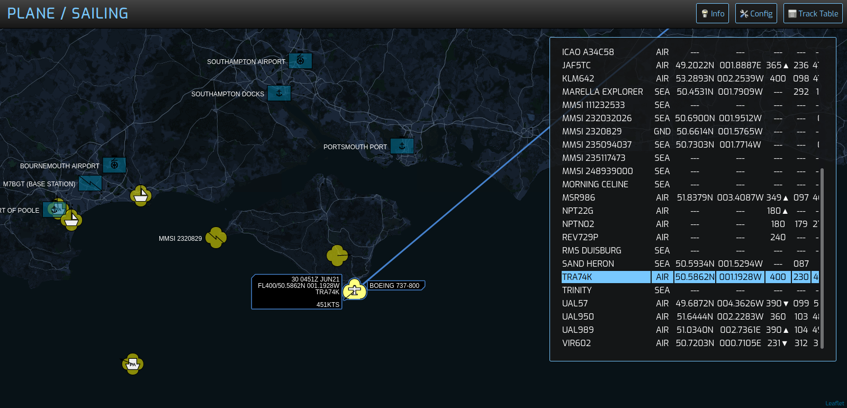Select MMSI 111232533 row
Image resolution: width=847 pixels, height=408 pixels.
(690, 105)
